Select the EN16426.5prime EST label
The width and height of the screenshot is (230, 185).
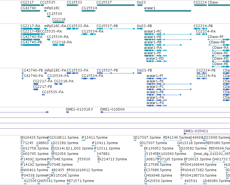coord(34,138)
